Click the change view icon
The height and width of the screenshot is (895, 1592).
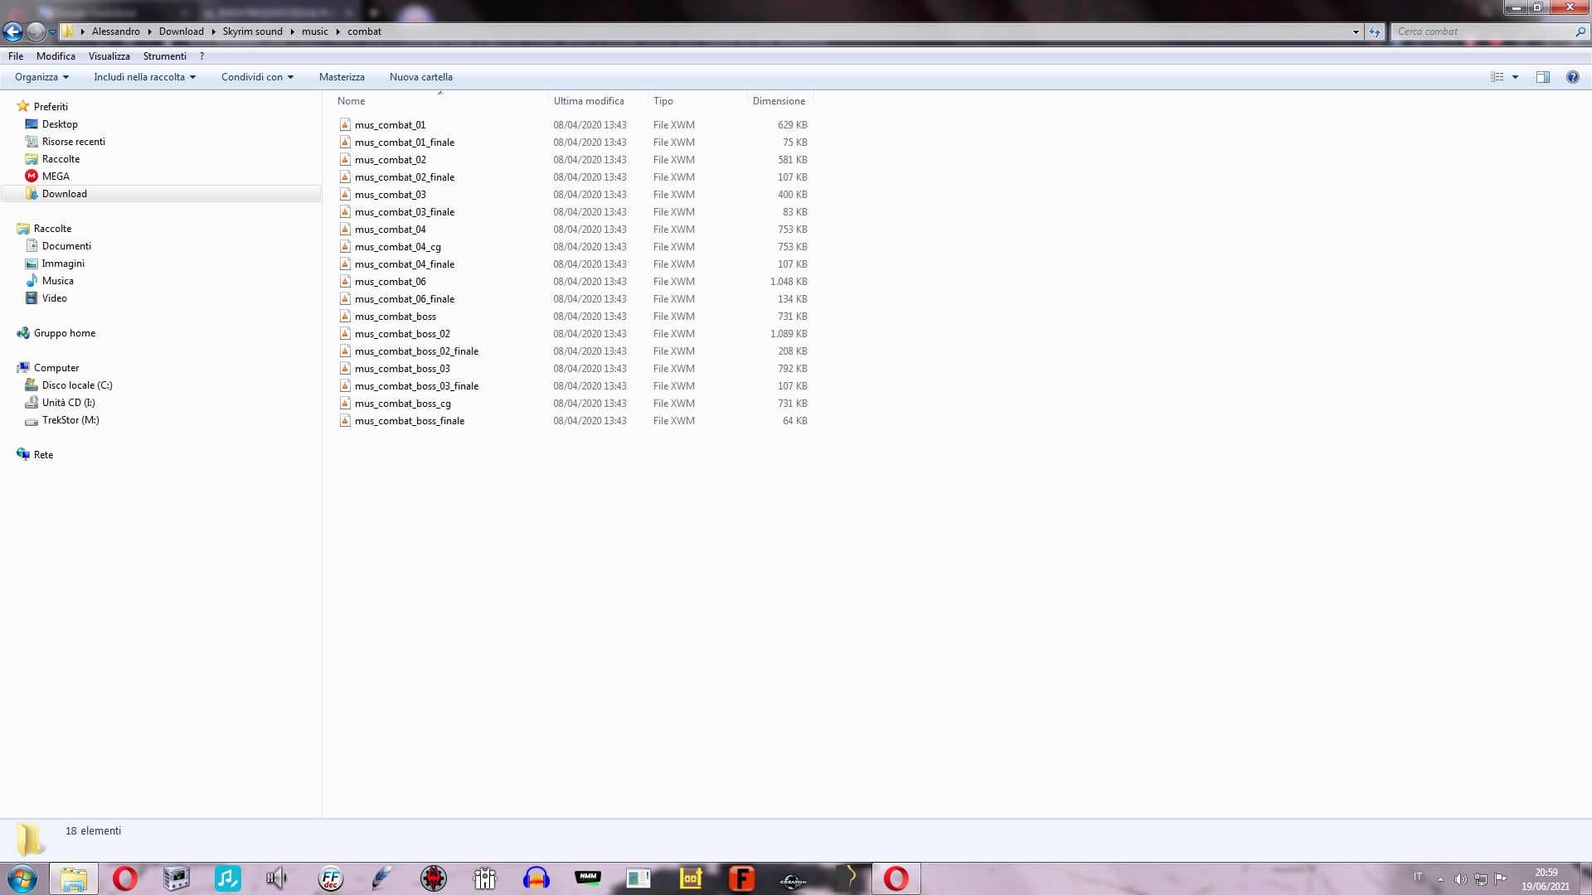pyautogui.click(x=1497, y=77)
